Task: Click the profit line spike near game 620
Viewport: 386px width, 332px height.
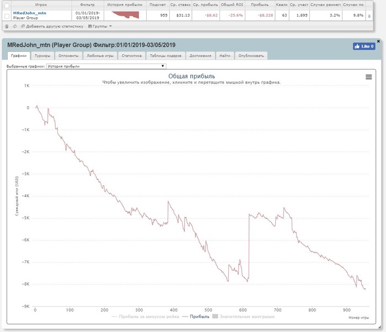Action: coord(249,247)
